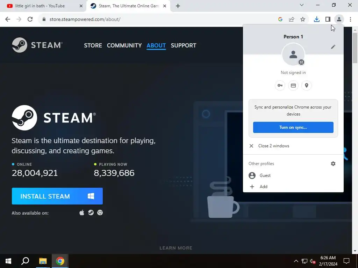
Task: Switch to the YouTube tab
Action: pos(43,6)
